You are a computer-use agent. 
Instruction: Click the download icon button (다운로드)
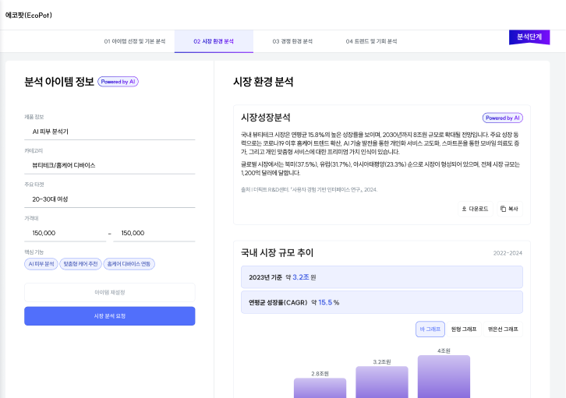click(475, 209)
